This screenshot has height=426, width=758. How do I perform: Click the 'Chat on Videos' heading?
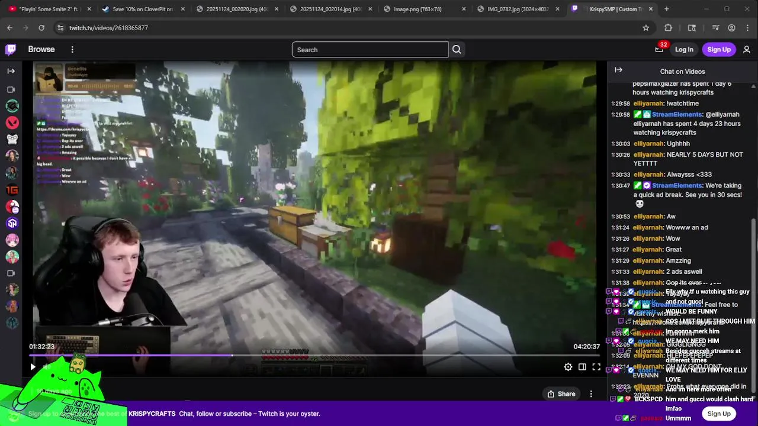click(682, 71)
